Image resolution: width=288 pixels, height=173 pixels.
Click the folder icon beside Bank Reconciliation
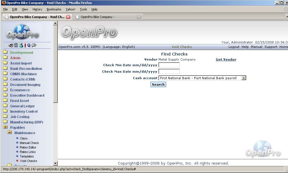(5, 68)
